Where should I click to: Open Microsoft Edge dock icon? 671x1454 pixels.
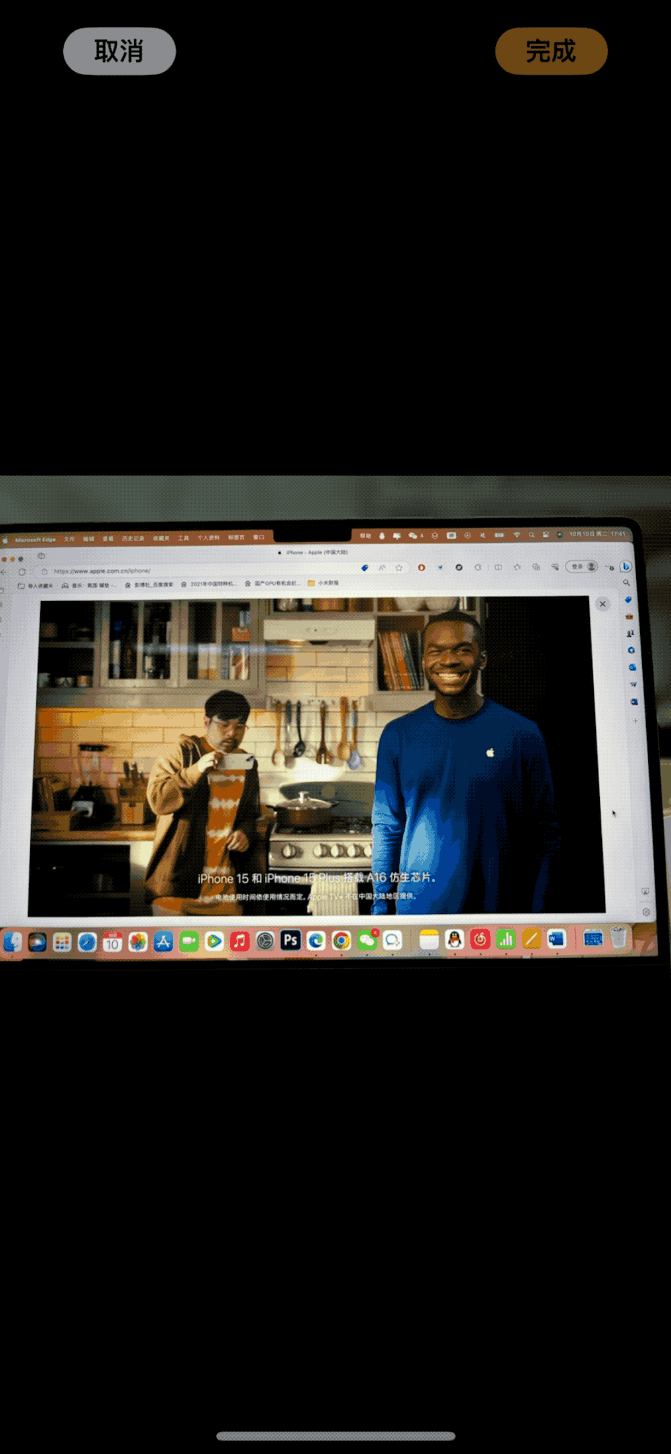click(316, 941)
